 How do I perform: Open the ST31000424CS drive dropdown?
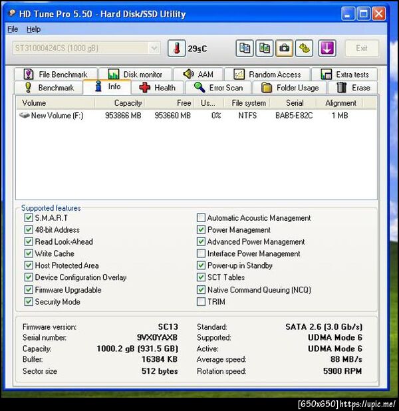[86, 49]
